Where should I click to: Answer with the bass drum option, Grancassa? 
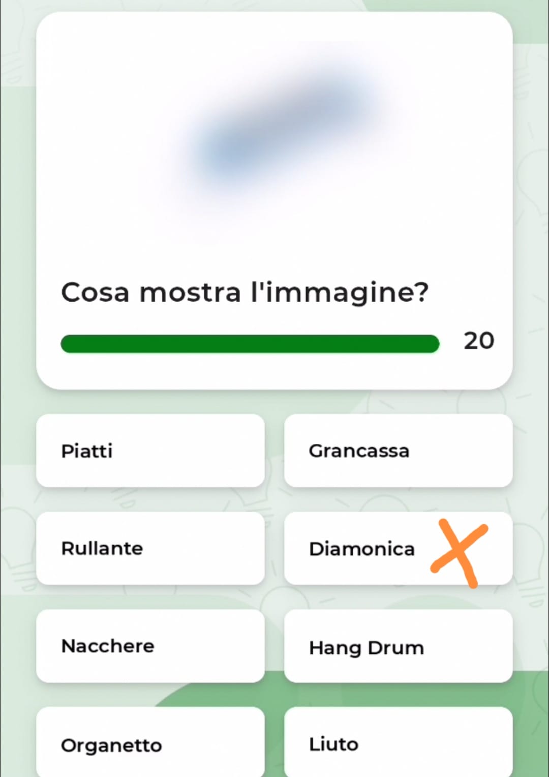coord(398,451)
